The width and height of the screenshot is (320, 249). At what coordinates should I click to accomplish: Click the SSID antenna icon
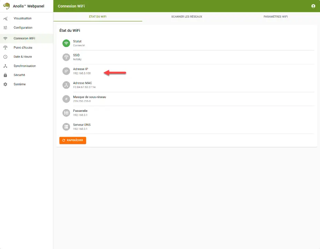[x=66, y=57]
